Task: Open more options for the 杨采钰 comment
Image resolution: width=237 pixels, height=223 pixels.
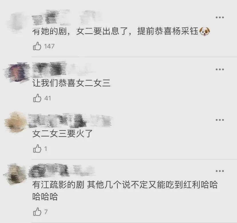Action: pyautogui.click(x=220, y=17)
